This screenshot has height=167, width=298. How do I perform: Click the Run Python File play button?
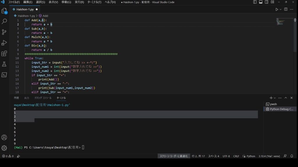click(277, 9)
